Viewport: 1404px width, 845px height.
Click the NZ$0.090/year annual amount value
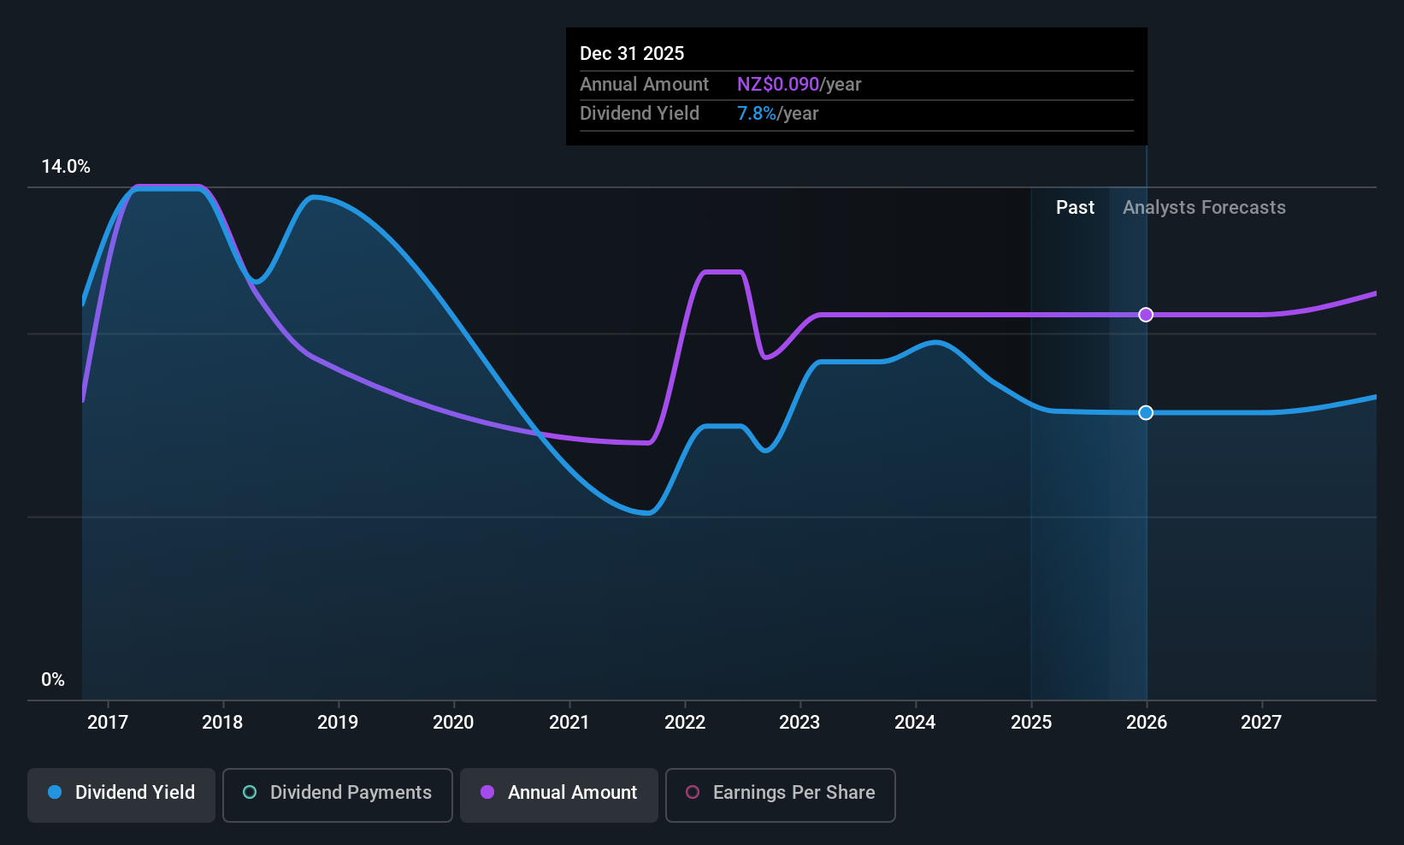[x=799, y=85]
